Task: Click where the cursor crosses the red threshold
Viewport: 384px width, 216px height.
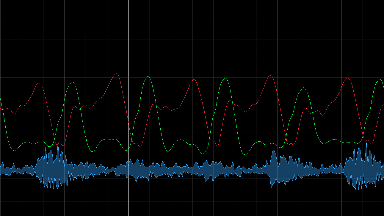Action: tap(128, 78)
